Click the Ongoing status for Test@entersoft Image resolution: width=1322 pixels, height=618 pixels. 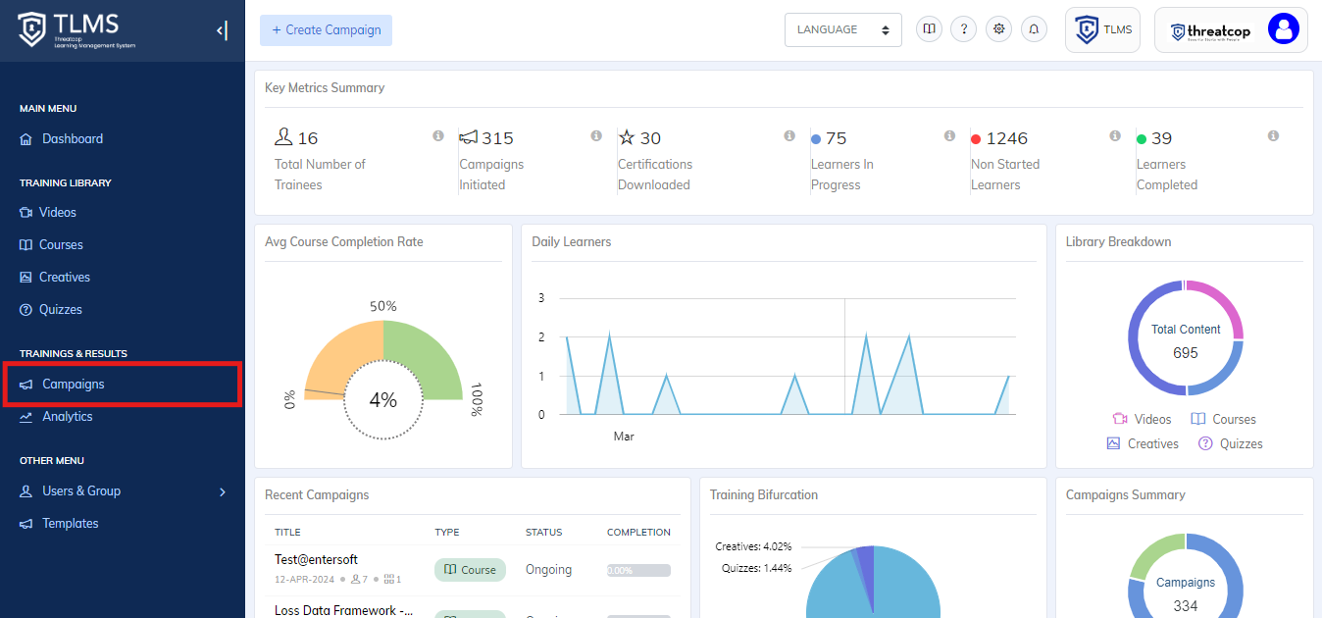tap(548, 570)
